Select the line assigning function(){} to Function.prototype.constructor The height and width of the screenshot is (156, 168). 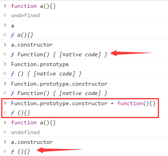[x=83, y=103]
